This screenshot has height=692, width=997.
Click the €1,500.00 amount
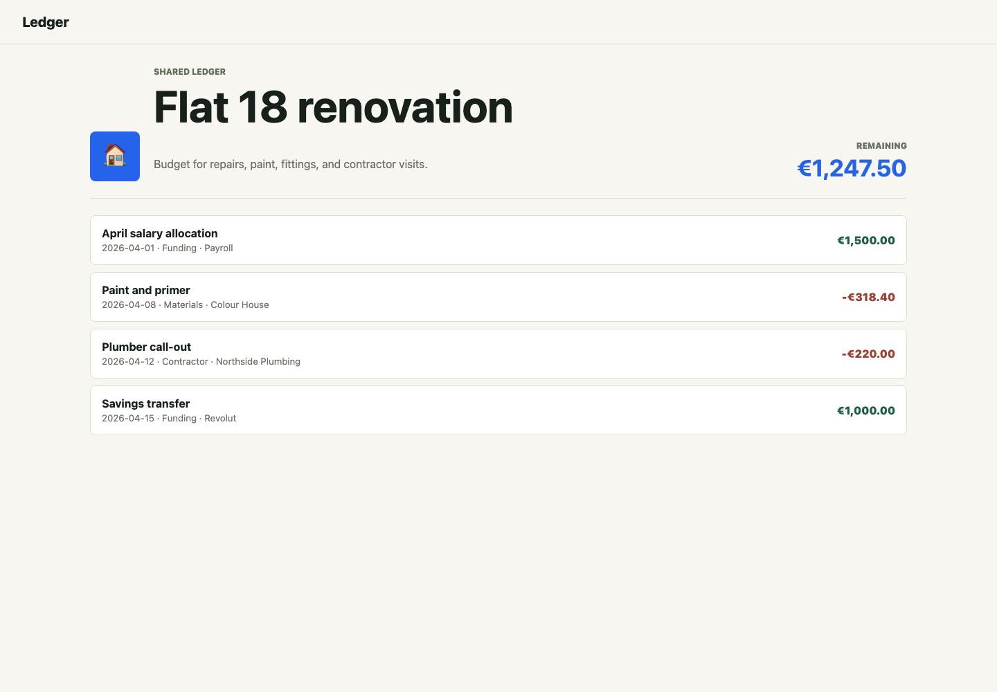(866, 241)
